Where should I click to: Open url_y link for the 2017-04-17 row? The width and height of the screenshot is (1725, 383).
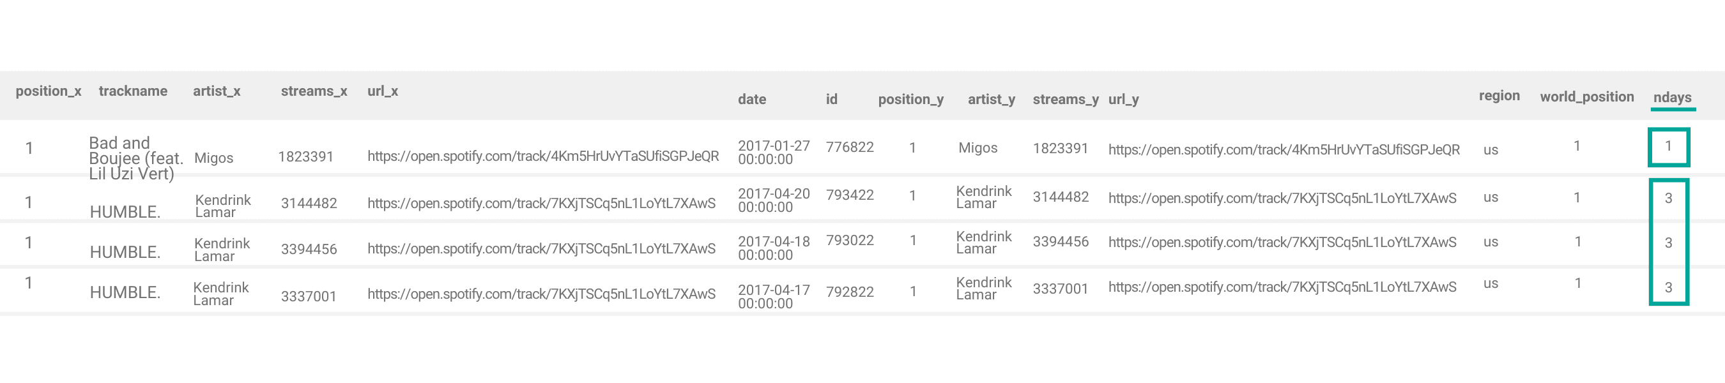1282,287
